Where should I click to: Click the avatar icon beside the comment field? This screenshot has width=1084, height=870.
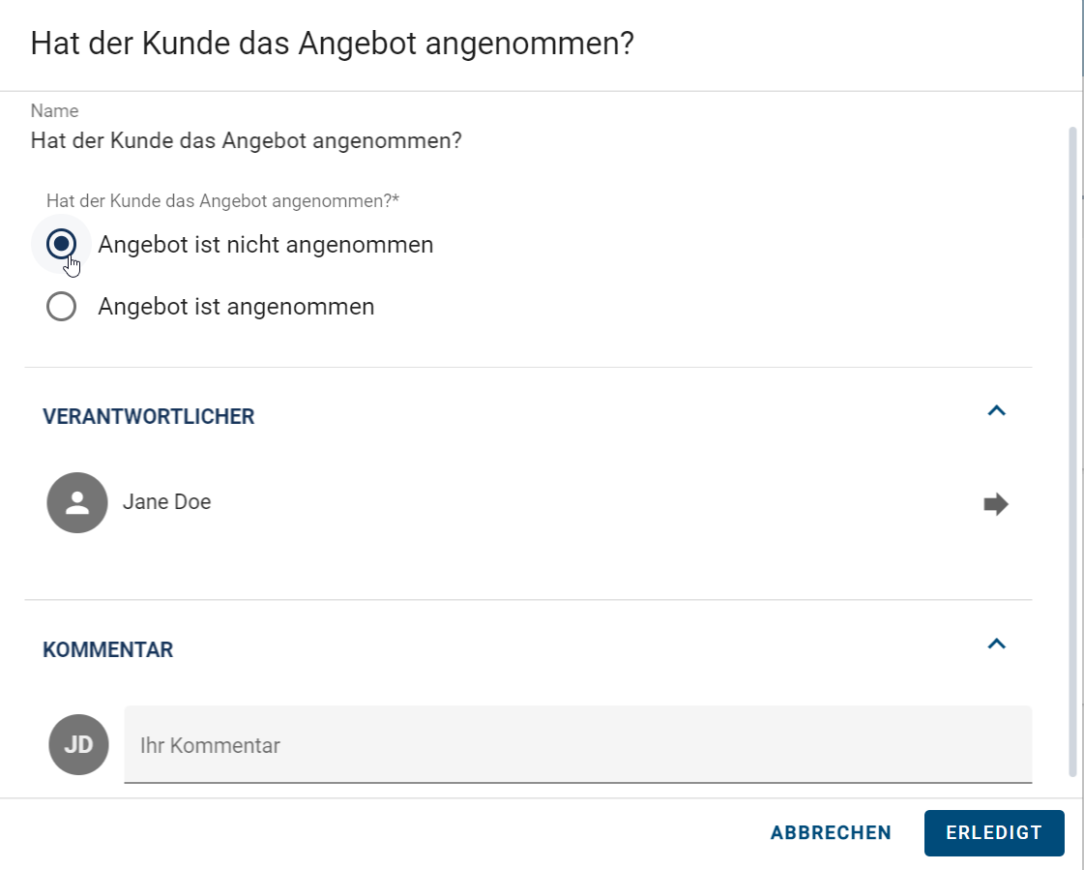coord(78,744)
